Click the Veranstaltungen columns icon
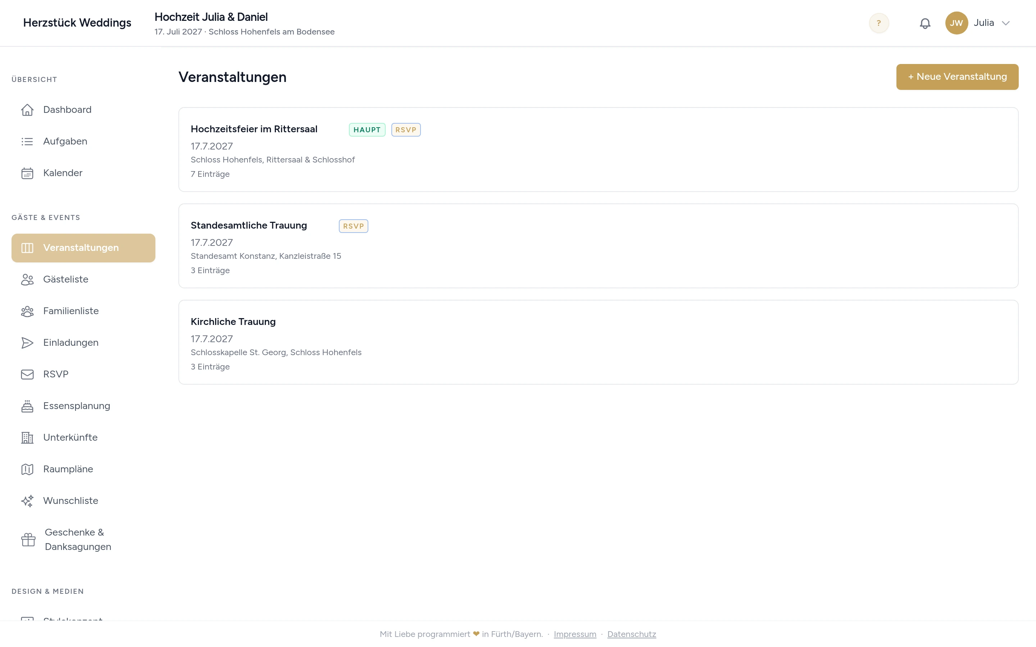1036x647 pixels. point(27,248)
